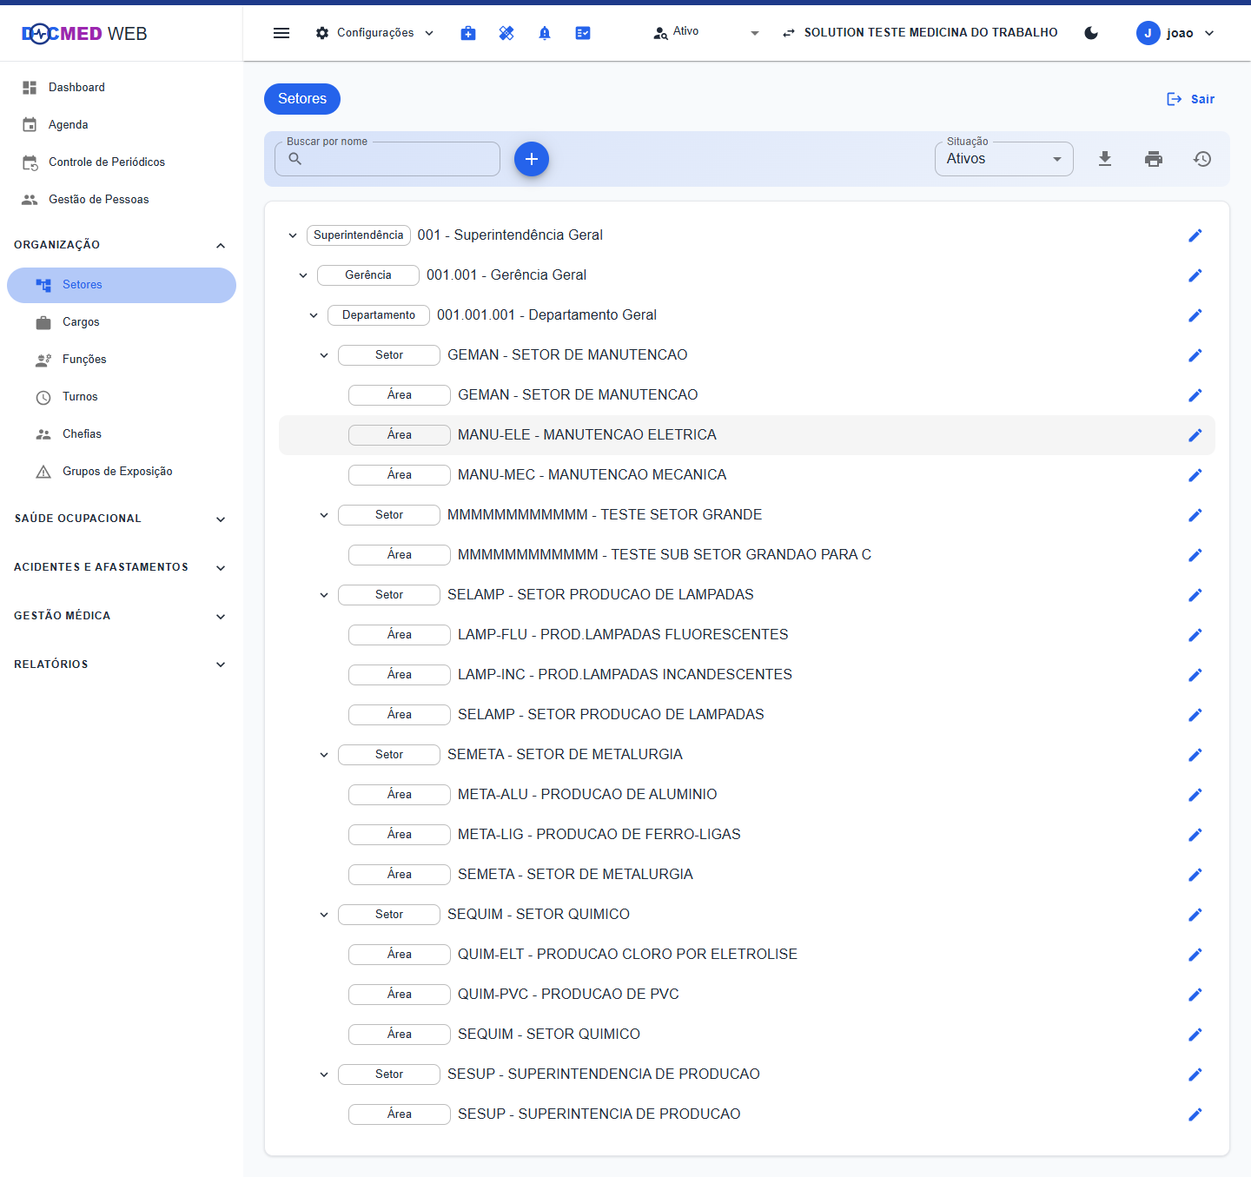
Task: Click the blue add sector plus button
Action: [532, 159]
